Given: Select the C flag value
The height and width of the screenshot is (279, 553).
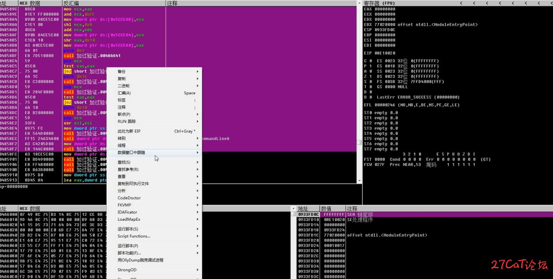Looking at the screenshot, I should [x=371, y=61].
